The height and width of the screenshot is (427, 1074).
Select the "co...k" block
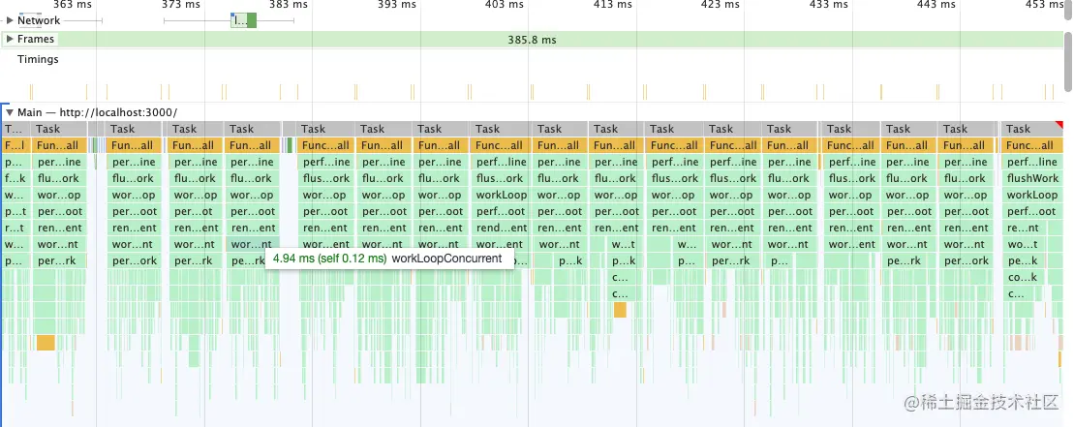[x=1023, y=277]
